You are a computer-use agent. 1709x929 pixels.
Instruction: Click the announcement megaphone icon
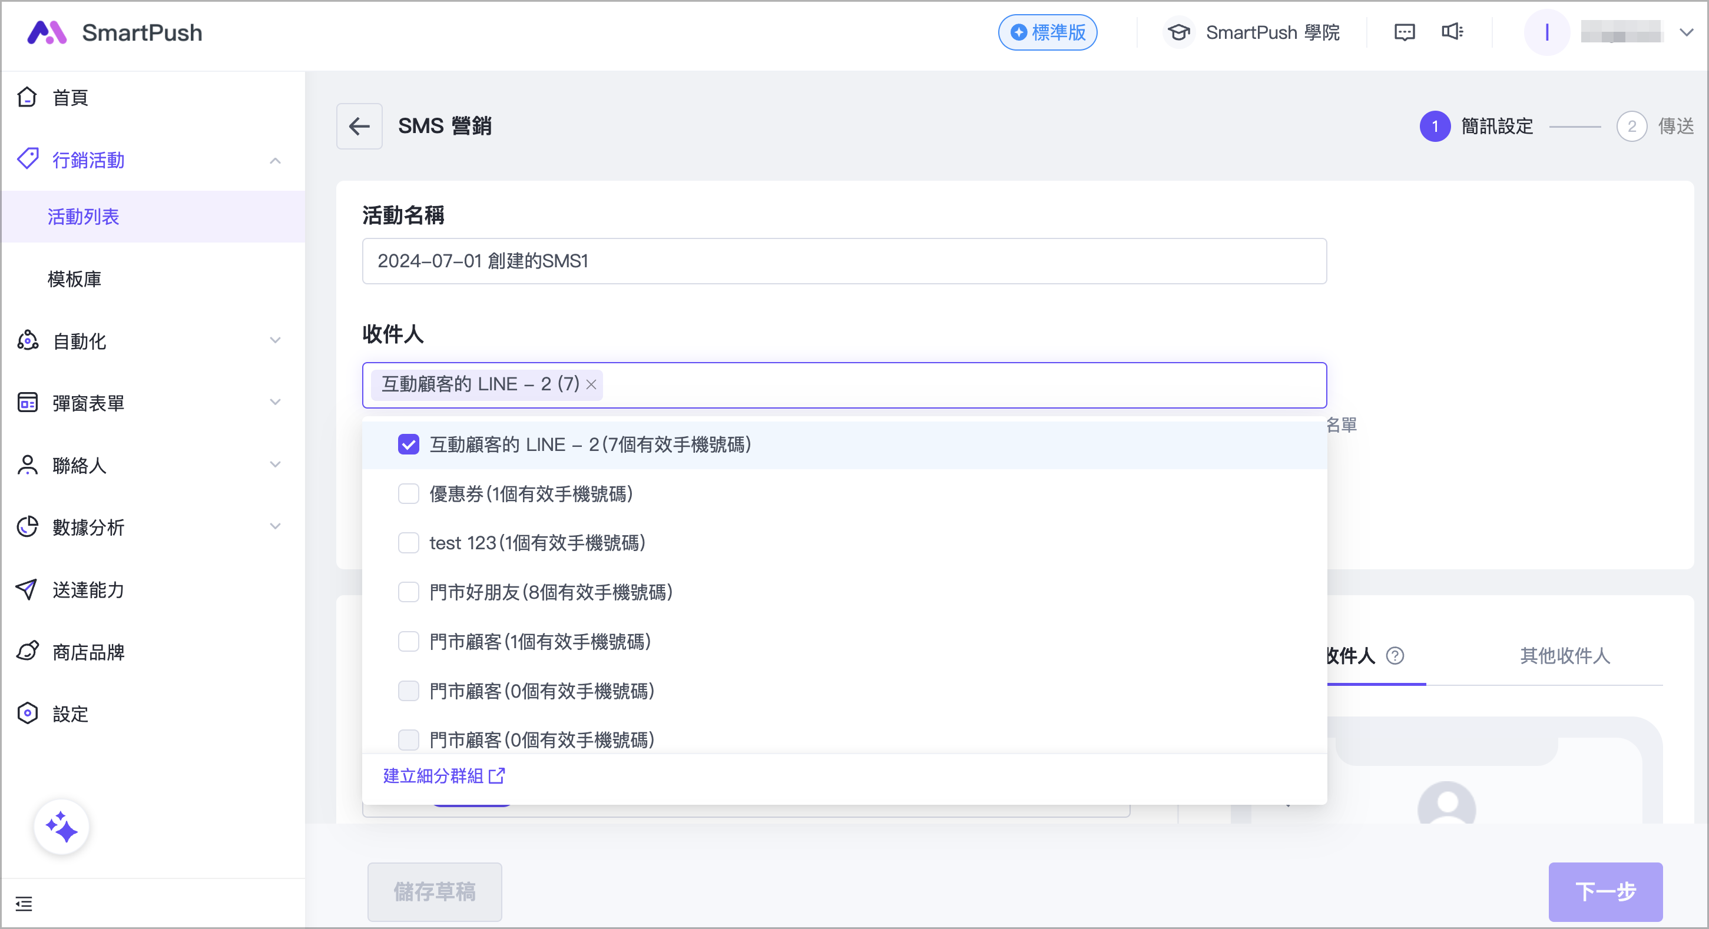pyautogui.click(x=1452, y=32)
